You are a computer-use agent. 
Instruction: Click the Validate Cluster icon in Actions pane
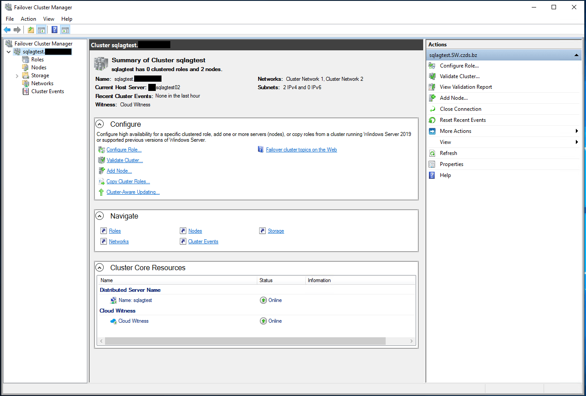coord(432,76)
